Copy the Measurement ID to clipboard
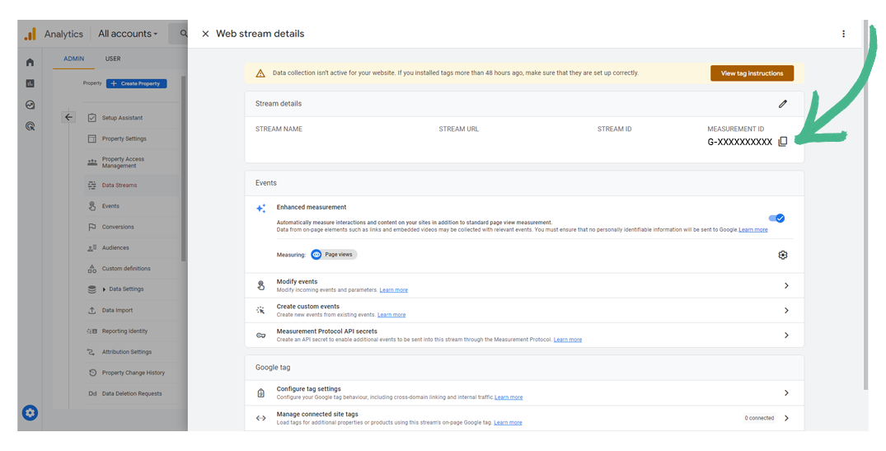Screen dimensions: 886x451 click(783, 142)
